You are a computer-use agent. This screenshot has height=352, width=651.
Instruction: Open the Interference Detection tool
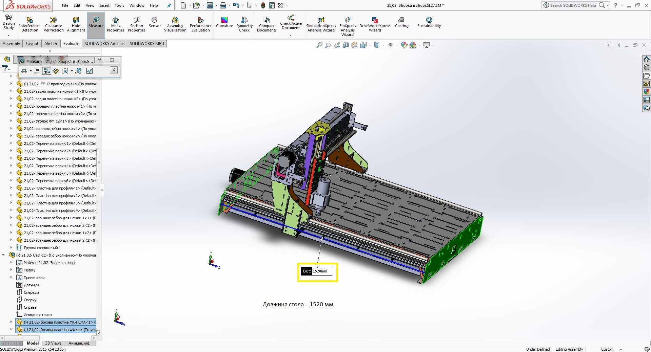coord(30,24)
